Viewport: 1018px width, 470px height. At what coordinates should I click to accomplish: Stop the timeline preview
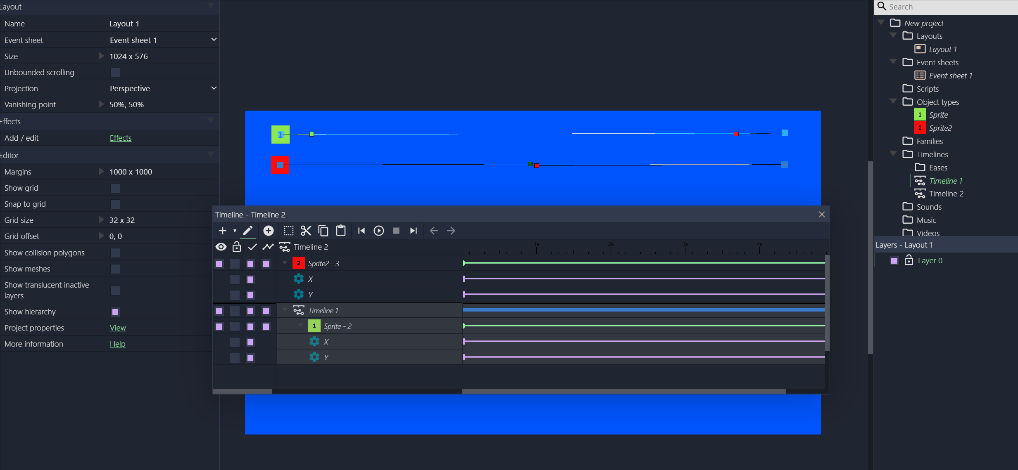pyautogui.click(x=396, y=231)
